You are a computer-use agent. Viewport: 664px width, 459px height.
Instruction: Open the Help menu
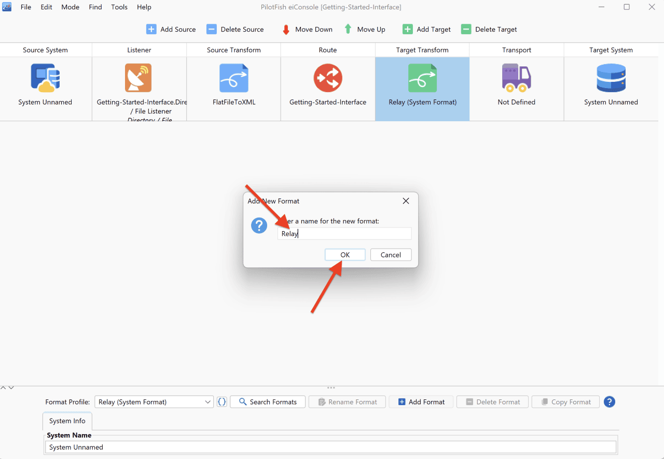coord(144,7)
